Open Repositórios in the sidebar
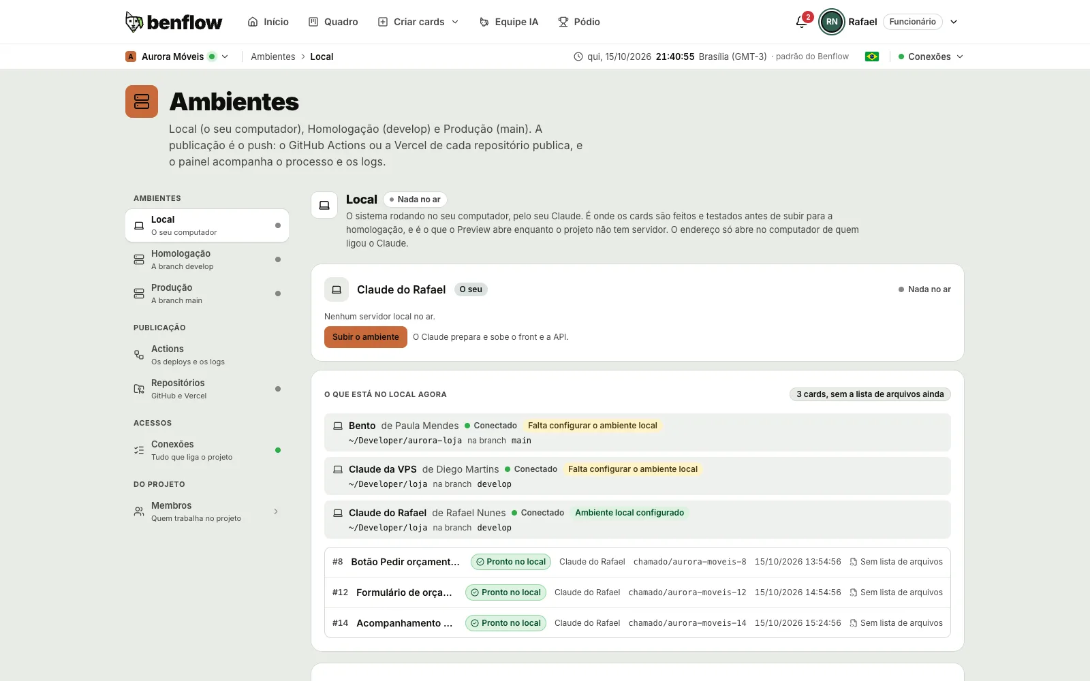Image resolution: width=1090 pixels, height=681 pixels. point(207,389)
